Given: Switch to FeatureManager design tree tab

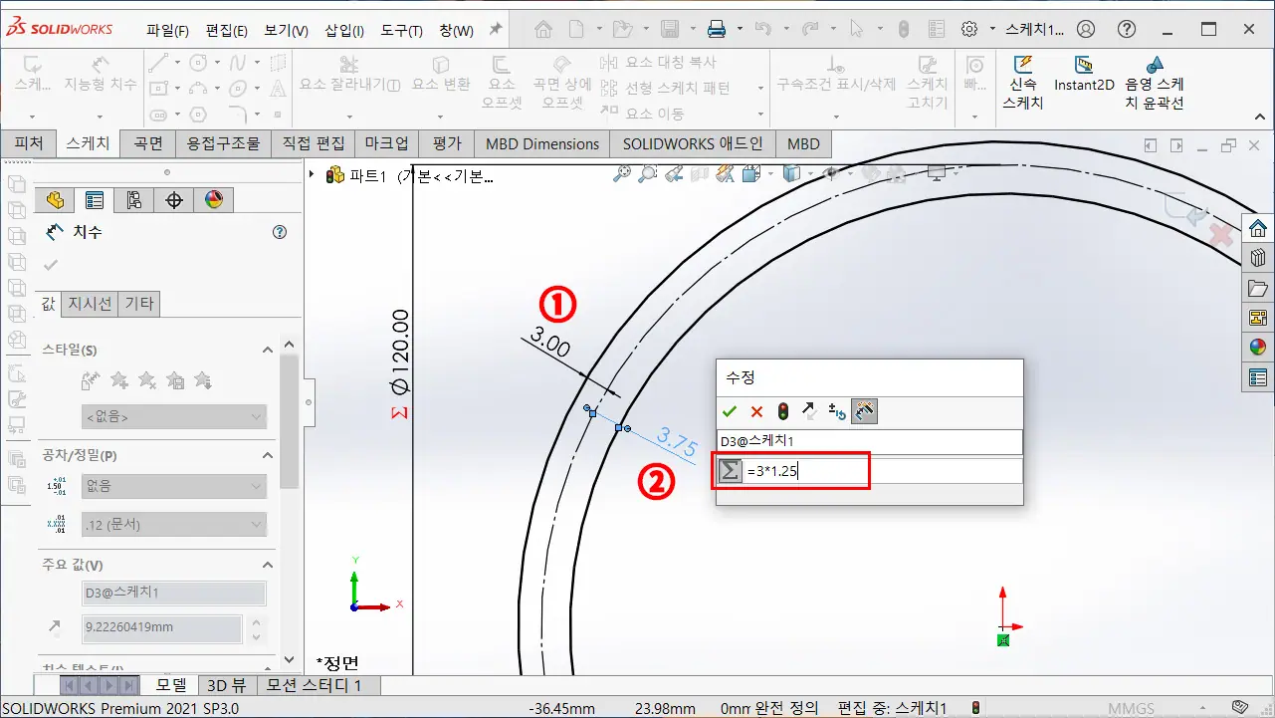Looking at the screenshot, I should click(x=55, y=200).
